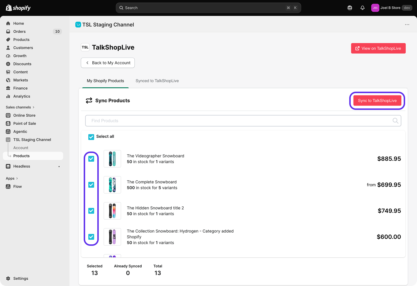Click the Sync Products arrows icon
This screenshot has height=286, width=417.
click(89, 100)
